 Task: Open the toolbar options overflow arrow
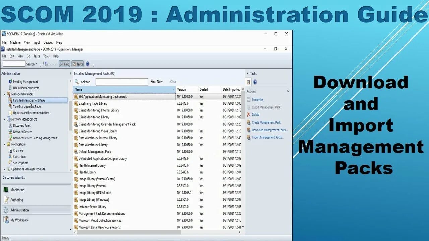coord(94,65)
